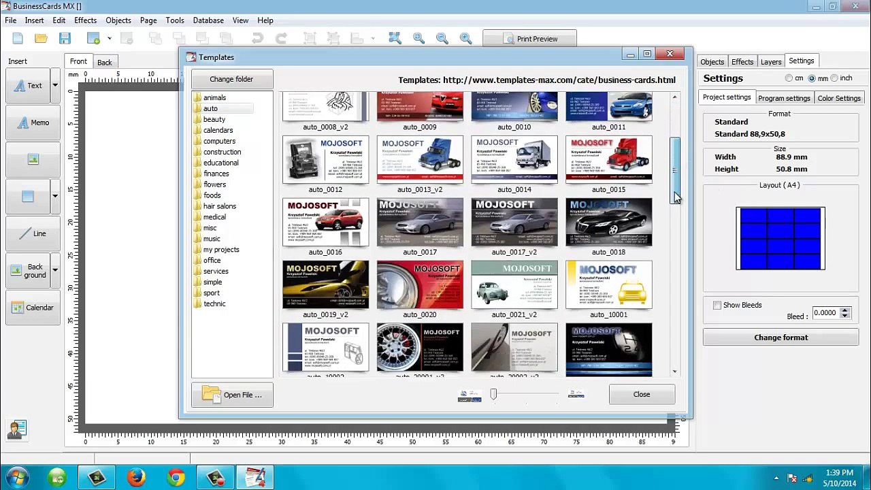Launch Google Chrome from the taskbar
Screen dimensions: 871x490
176,477
